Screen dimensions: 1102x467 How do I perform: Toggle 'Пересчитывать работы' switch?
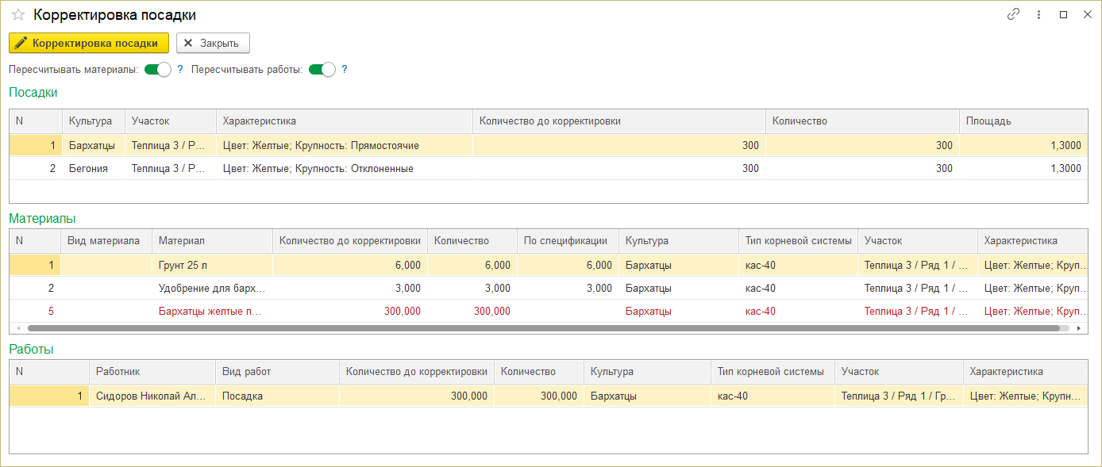322,70
